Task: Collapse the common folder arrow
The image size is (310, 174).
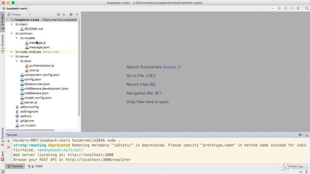Action: tap(12, 33)
